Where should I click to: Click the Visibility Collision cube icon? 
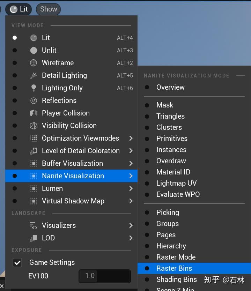34,126
